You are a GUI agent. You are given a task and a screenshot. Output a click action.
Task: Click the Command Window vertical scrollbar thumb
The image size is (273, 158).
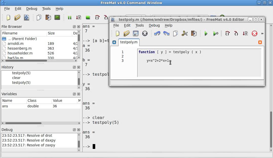pyautogui.click(x=271, y=130)
